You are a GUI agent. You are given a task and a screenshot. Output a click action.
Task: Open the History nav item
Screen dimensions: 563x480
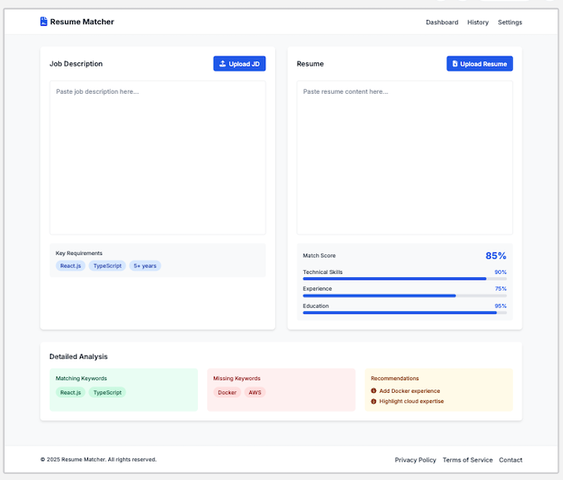tap(478, 22)
